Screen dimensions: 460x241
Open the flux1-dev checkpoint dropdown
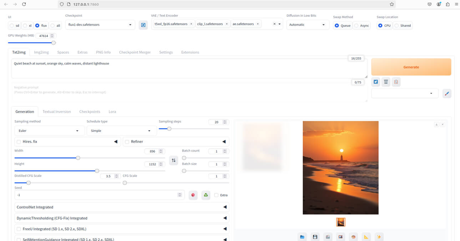pos(100,25)
